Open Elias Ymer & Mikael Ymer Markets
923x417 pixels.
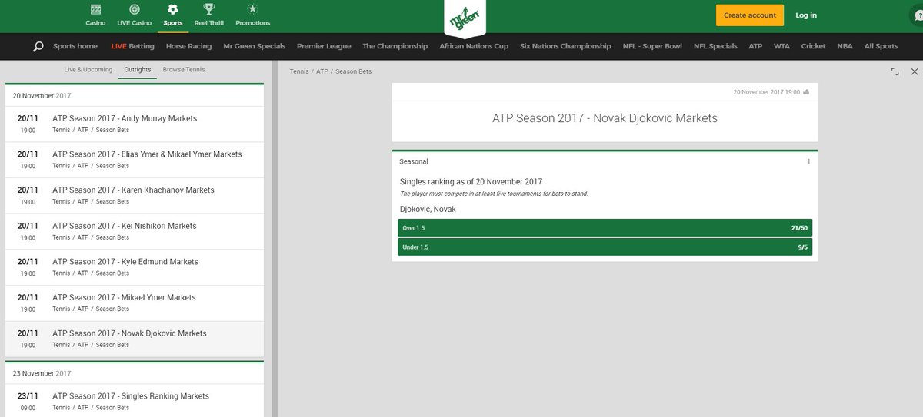pos(135,160)
